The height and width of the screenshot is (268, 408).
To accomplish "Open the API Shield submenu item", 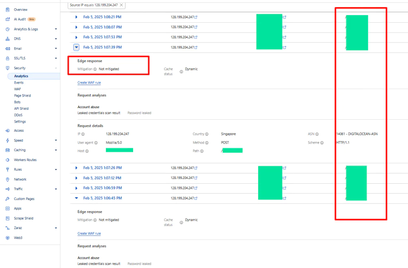I will click(x=22, y=109).
